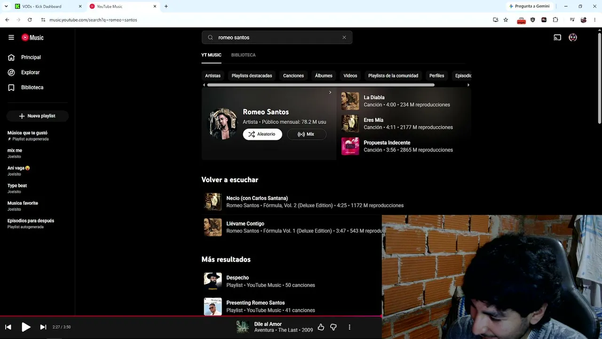This screenshot has height=339, width=602.
Task: Open player options three-dot menu
Action: click(x=349, y=327)
